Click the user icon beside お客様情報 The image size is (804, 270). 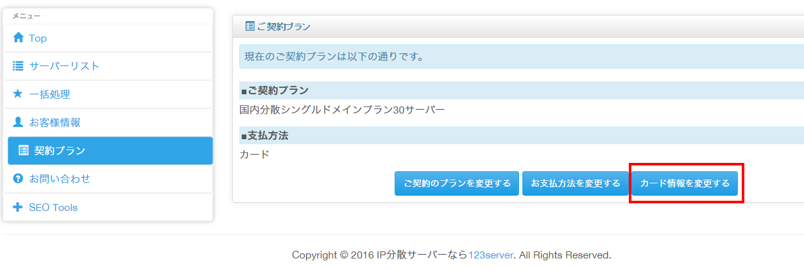click(x=18, y=122)
